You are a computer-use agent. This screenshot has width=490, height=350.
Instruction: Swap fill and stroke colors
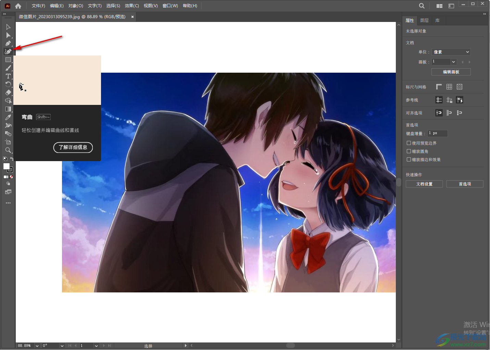[x=12, y=159]
